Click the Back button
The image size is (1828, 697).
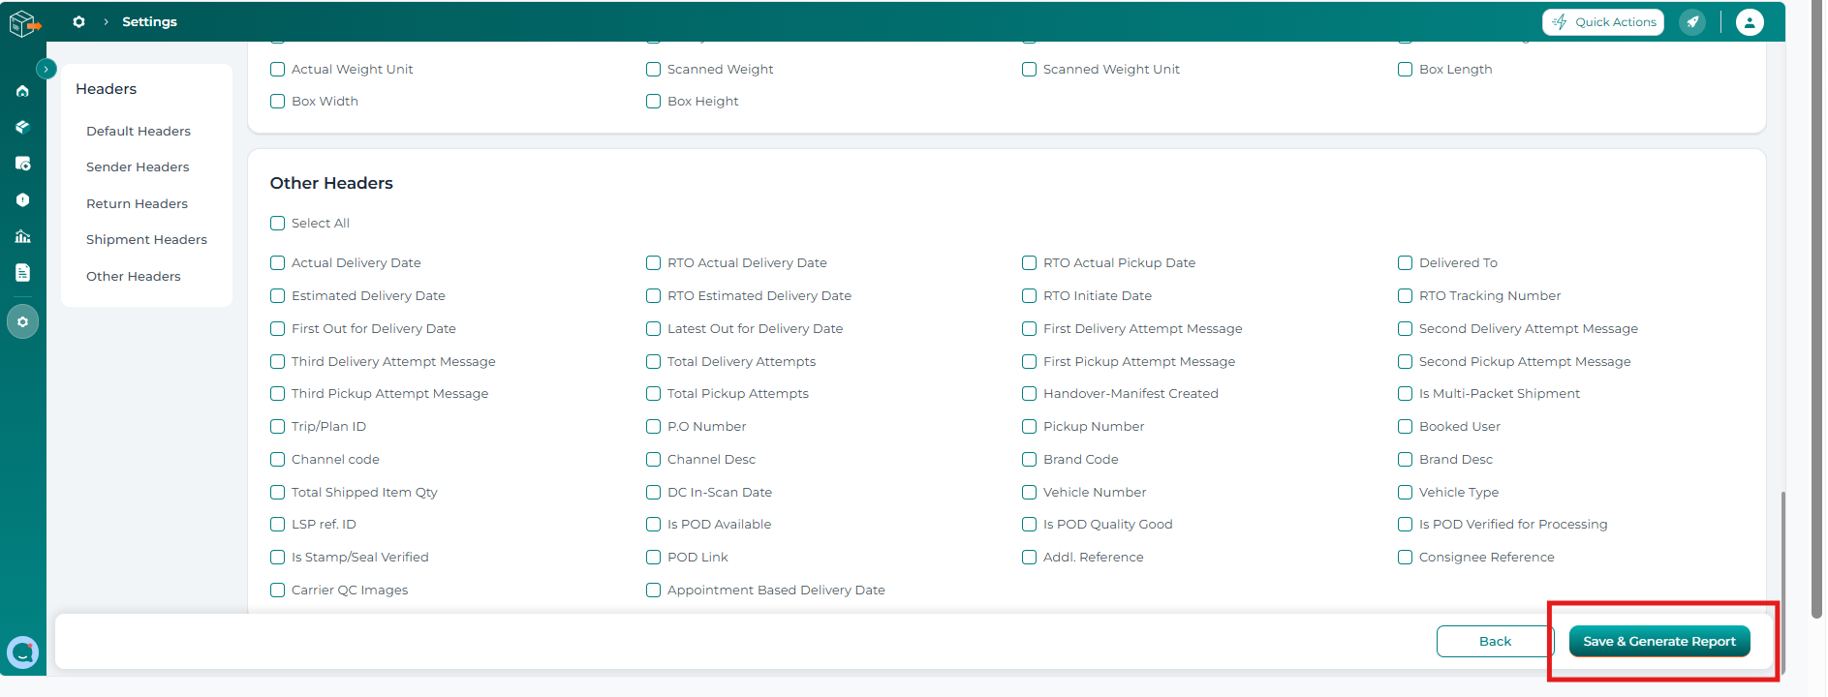click(1495, 641)
